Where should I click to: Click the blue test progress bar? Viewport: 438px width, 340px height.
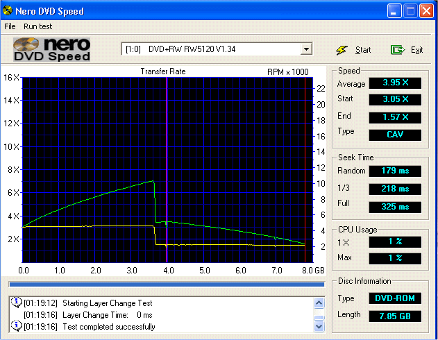pos(166,284)
